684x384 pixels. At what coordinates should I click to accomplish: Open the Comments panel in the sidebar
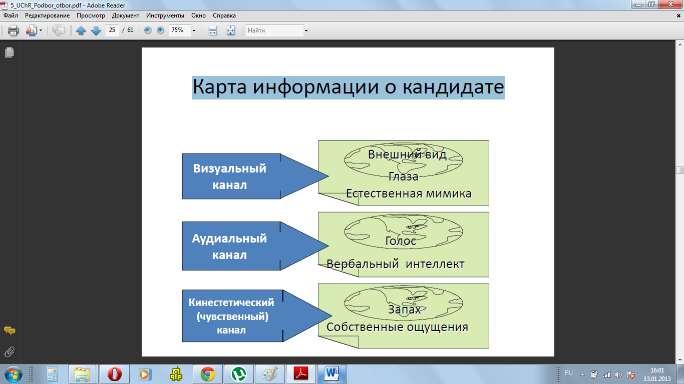click(x=9, y=331)
